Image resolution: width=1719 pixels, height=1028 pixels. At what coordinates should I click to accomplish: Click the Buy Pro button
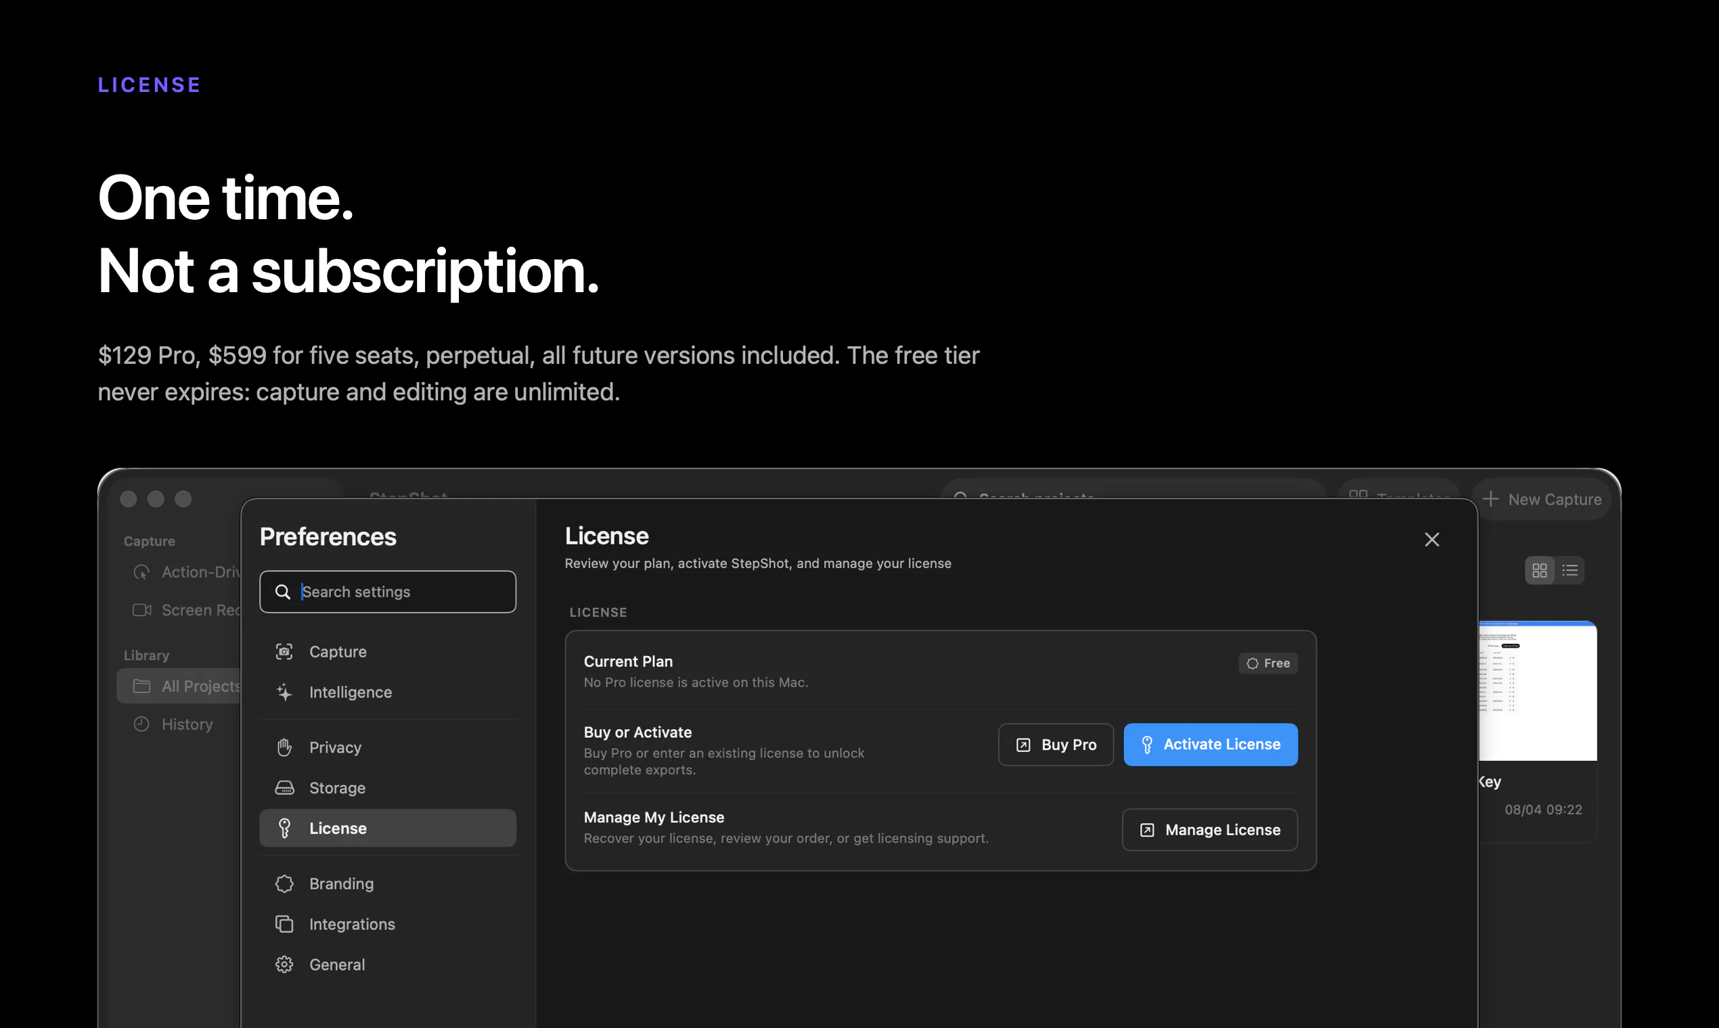click(1056, 745)
